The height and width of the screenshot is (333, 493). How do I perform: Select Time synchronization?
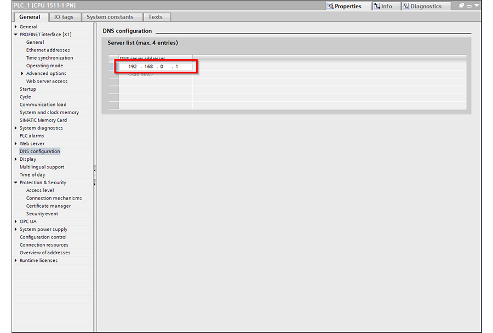tap(49, 58)
